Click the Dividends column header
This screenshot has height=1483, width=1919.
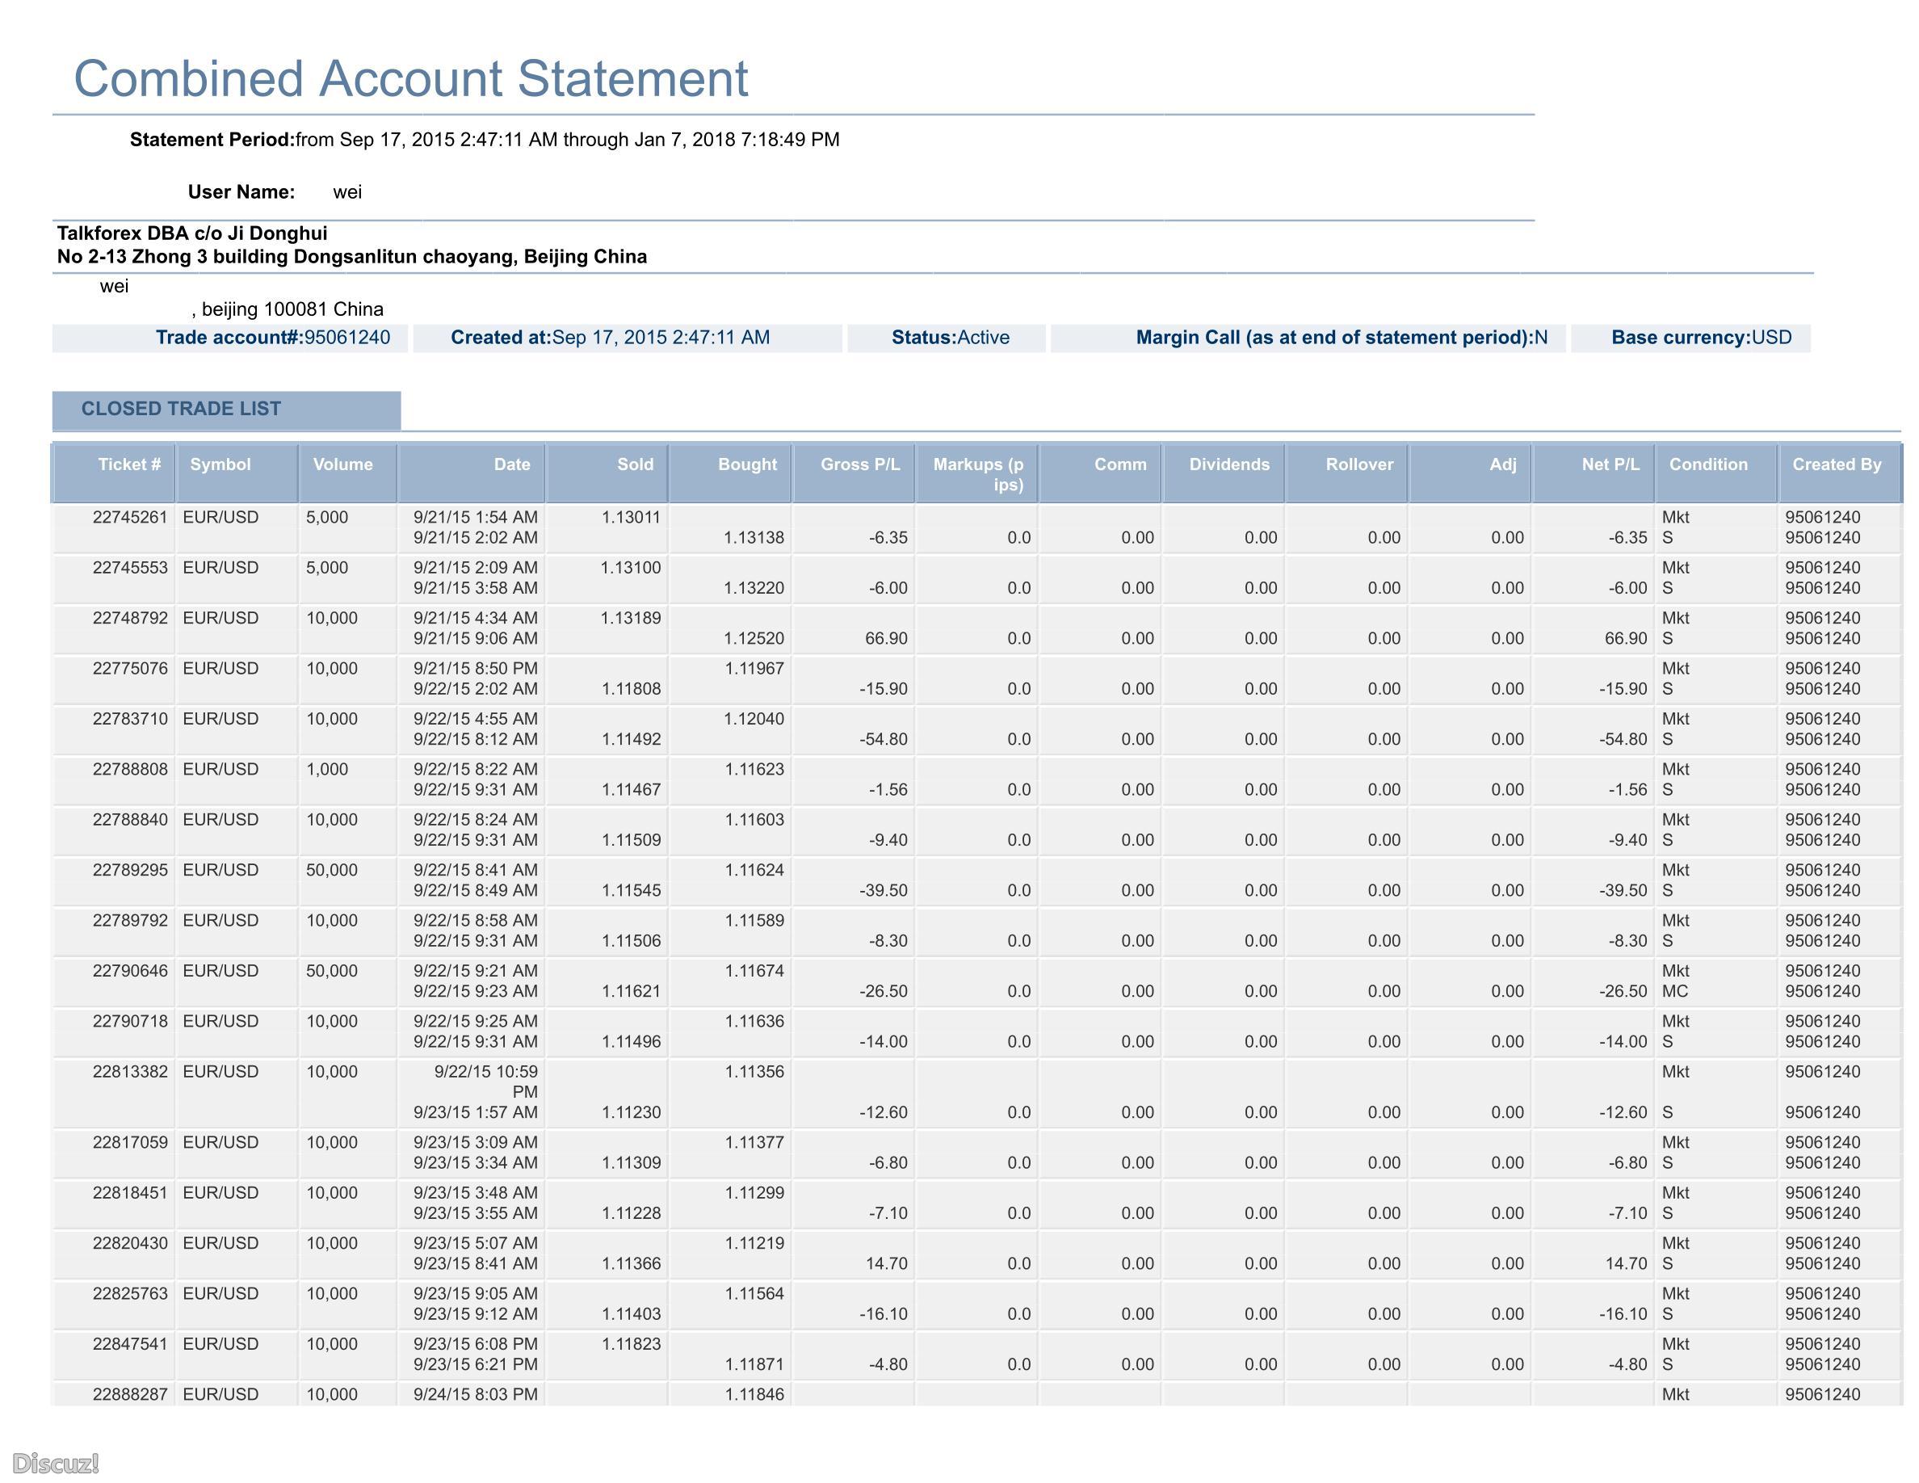point(1223,473)
